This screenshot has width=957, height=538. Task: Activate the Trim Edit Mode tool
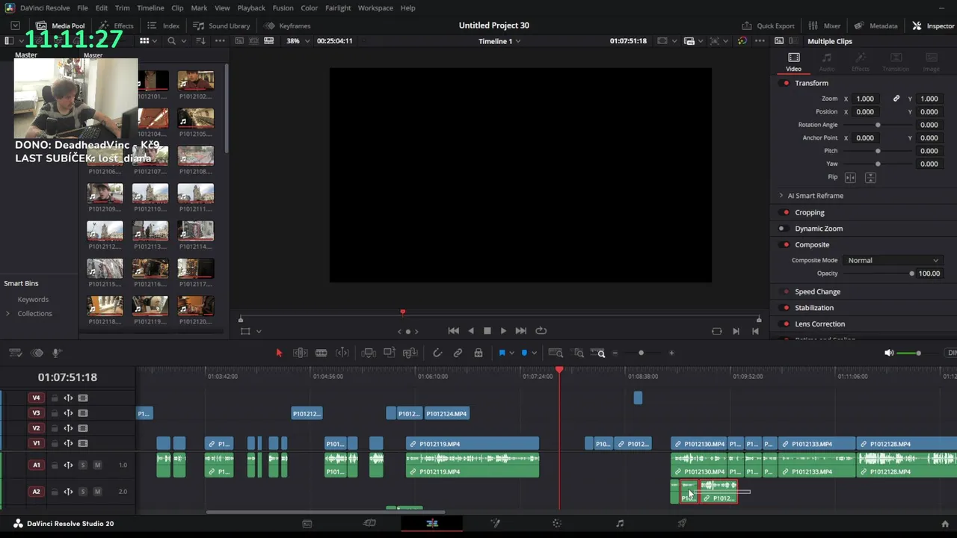point(300,353)
